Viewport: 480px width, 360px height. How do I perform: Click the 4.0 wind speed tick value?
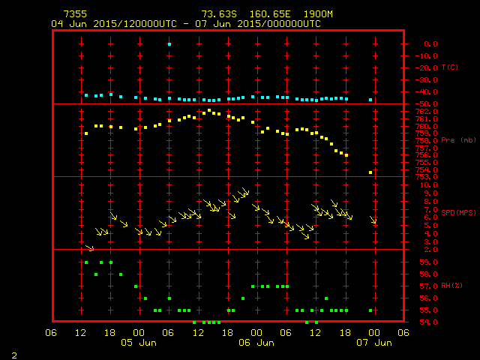coord(430,233)
